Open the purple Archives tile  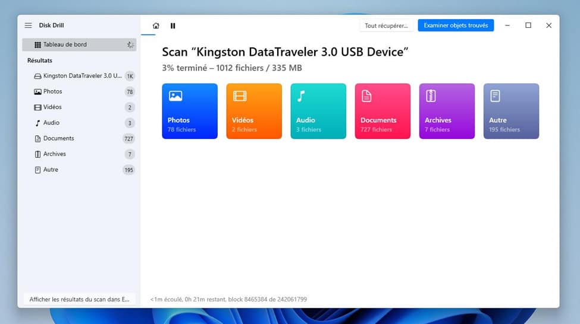[x=447, y=111]
